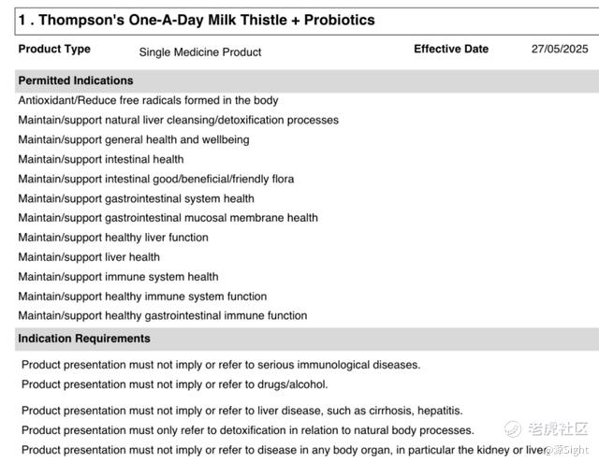
Task: Select the Effective Date label
Action: [451, 49]
